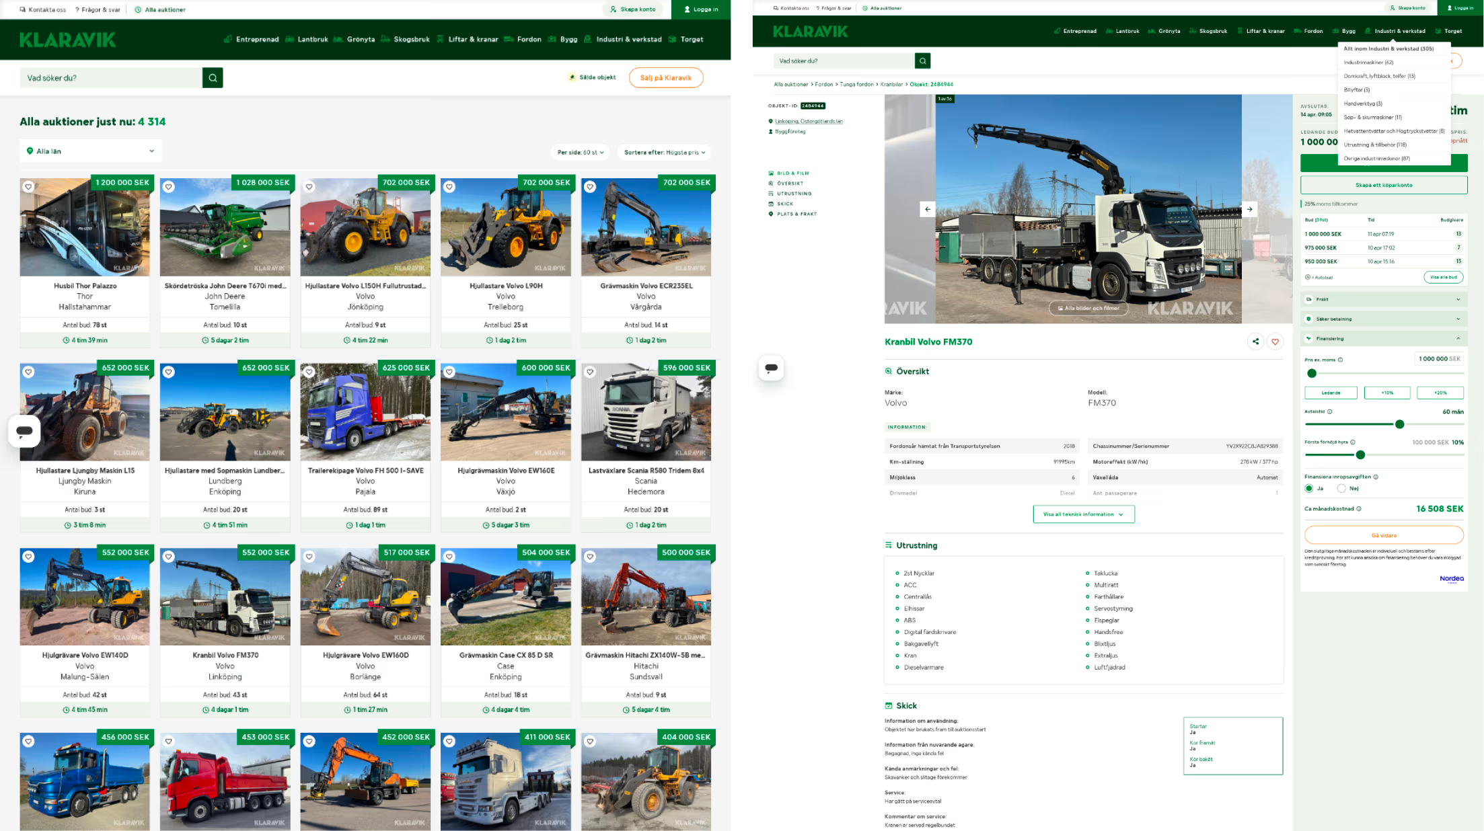Click the heart icon on Hjullastare Volvo L150H card

[x=309, y=187]
